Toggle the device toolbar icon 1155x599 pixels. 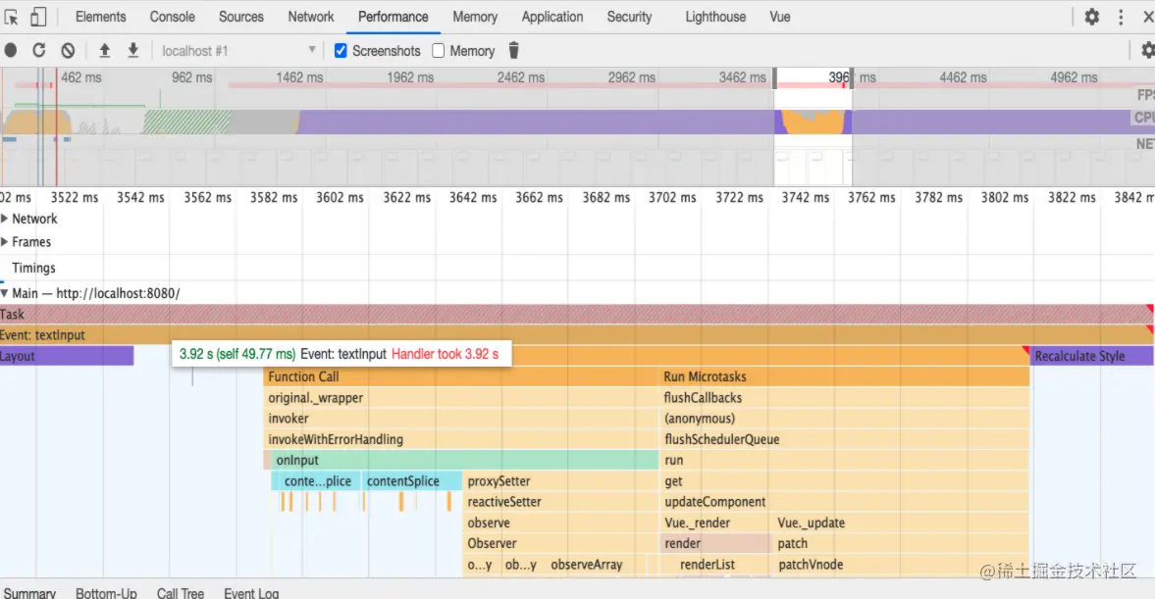point(37,17)
